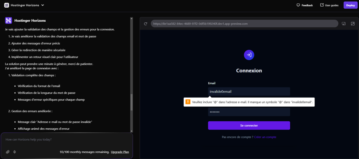Open the Feedback speech bubble button

pyautogui.click(x=305, y=5)
